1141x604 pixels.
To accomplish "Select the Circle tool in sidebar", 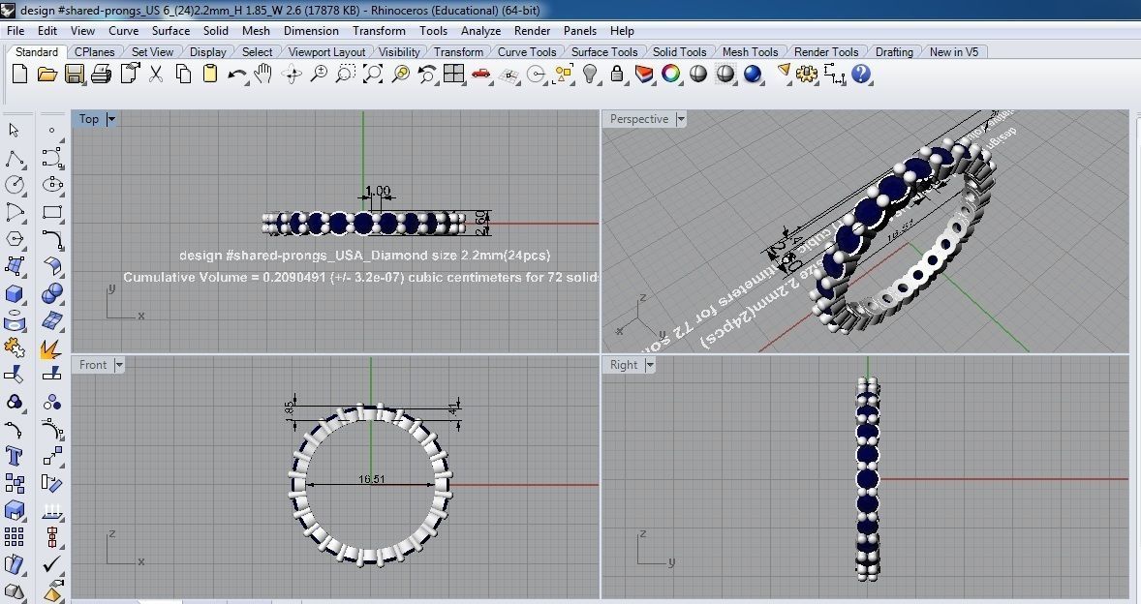I will point(15,185).
